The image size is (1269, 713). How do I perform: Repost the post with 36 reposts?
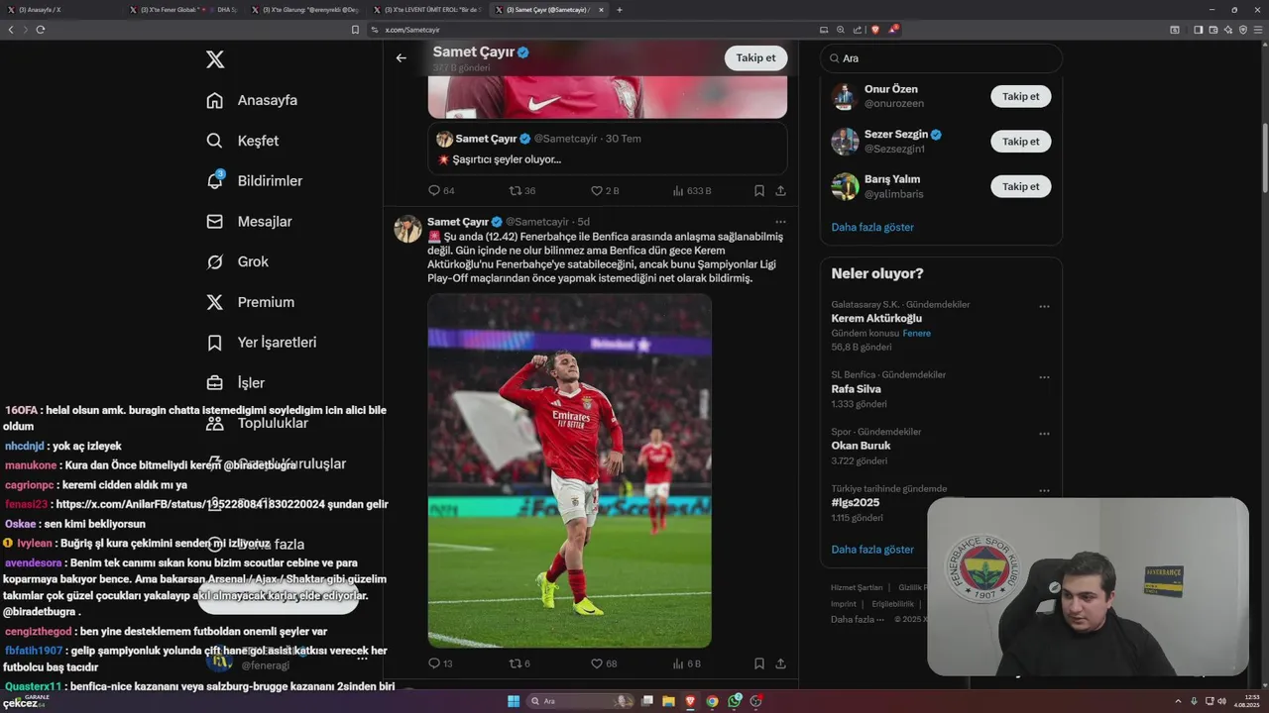click(x=521, y=190)
